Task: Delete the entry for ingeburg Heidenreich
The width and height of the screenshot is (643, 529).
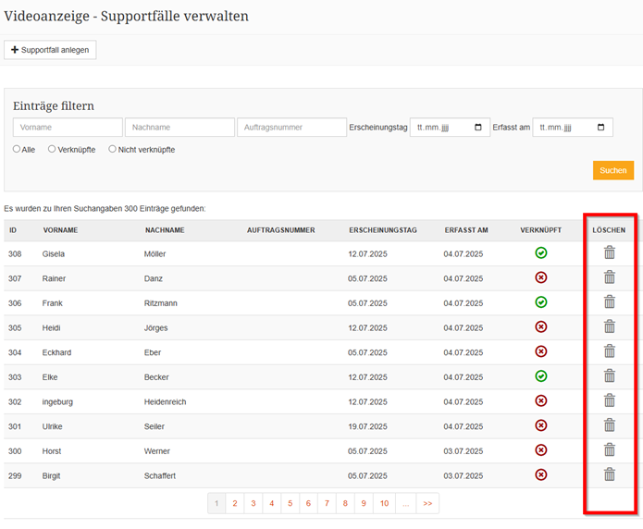Action: point(610,400)
